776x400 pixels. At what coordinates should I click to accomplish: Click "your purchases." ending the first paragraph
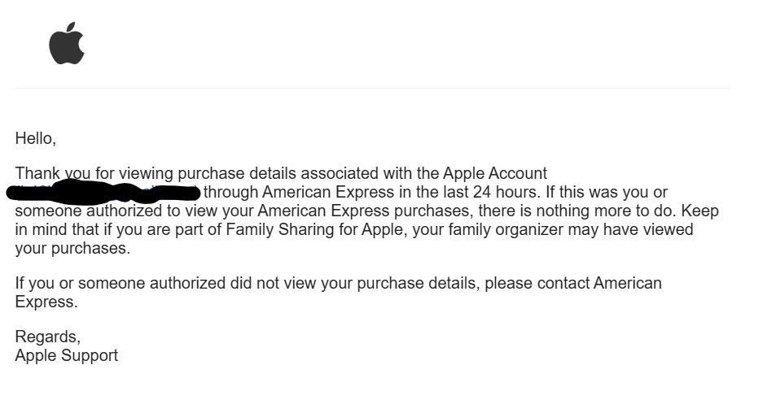[x=72, y=249]
